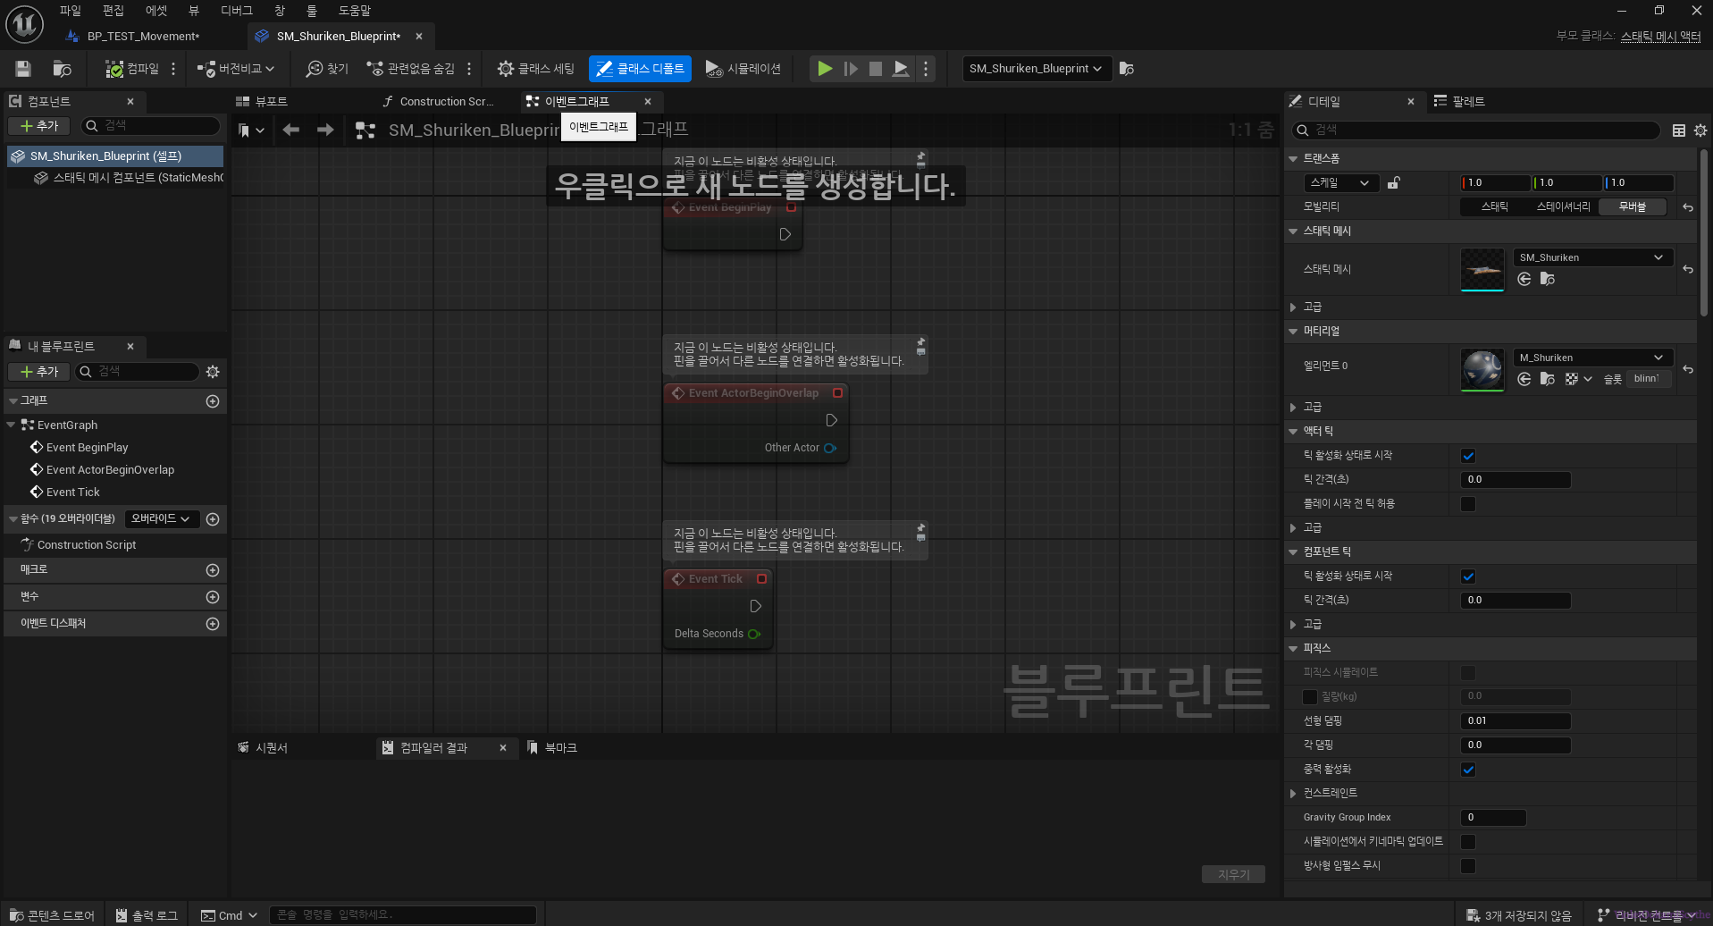Click the frame skip playback button

pyautogui.click(x=851, y=69)
